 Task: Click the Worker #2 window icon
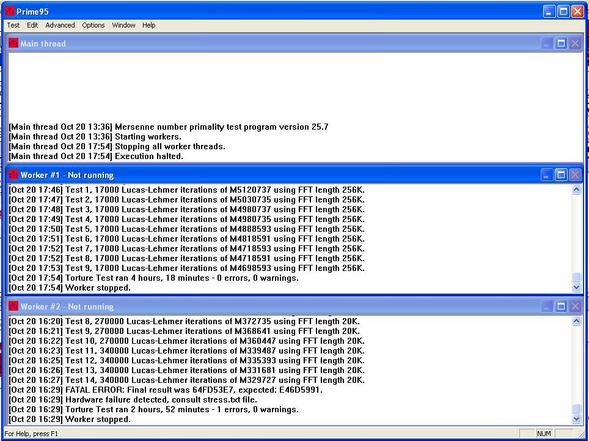pyautogui.click(x=13, y=306)
